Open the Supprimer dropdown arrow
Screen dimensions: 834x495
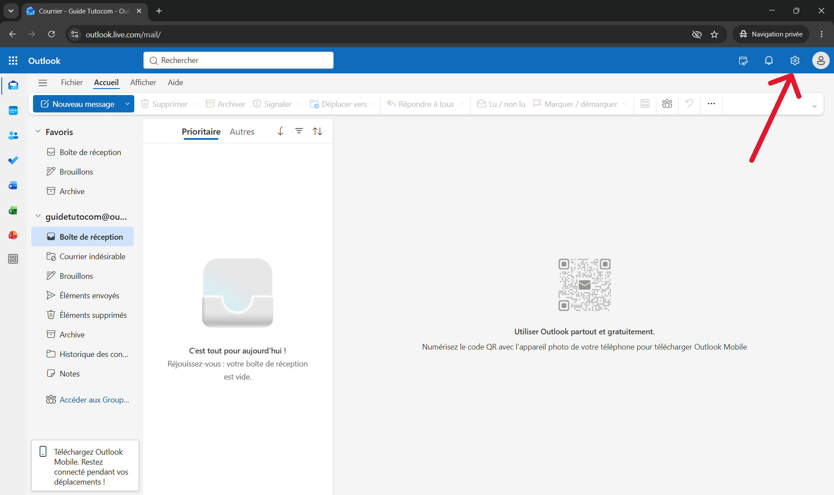195,104
